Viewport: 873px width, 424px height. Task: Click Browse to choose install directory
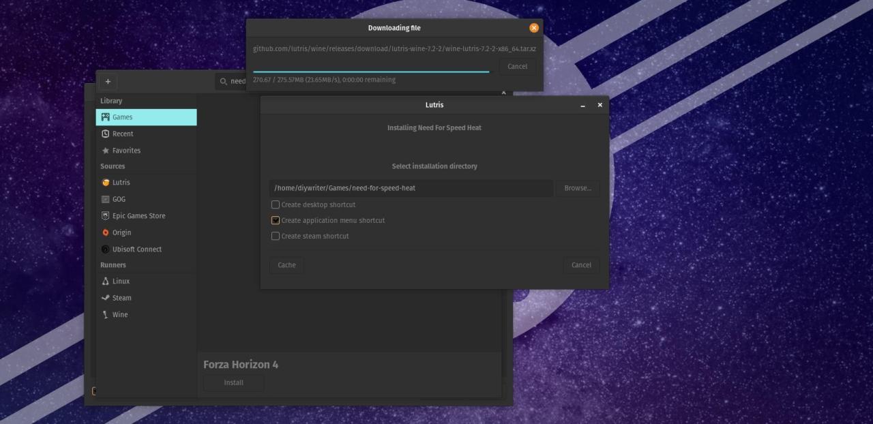coord(578,188)
